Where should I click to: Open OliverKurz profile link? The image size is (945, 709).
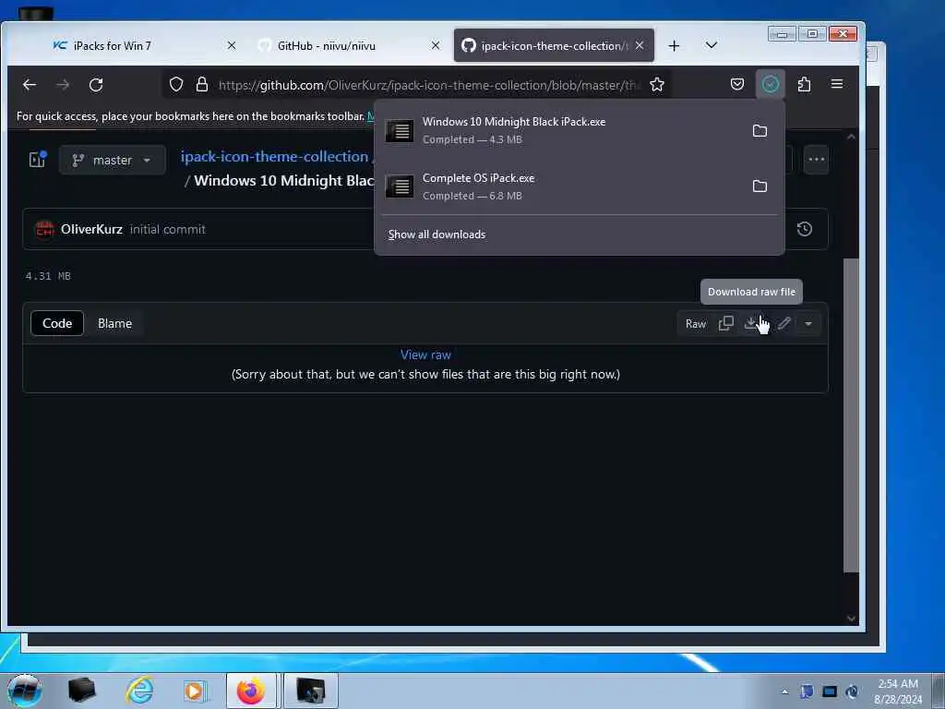(91, 229)
